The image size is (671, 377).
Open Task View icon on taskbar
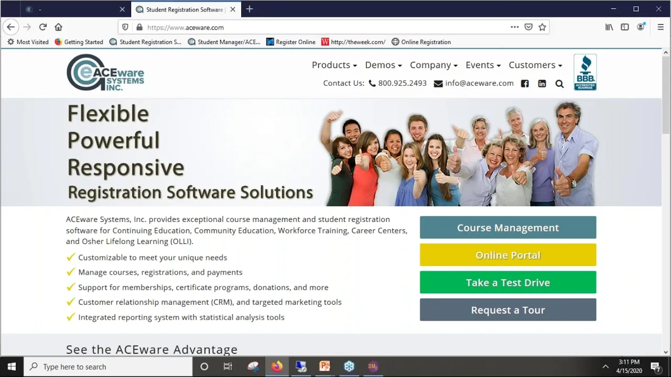click(228, 367)
